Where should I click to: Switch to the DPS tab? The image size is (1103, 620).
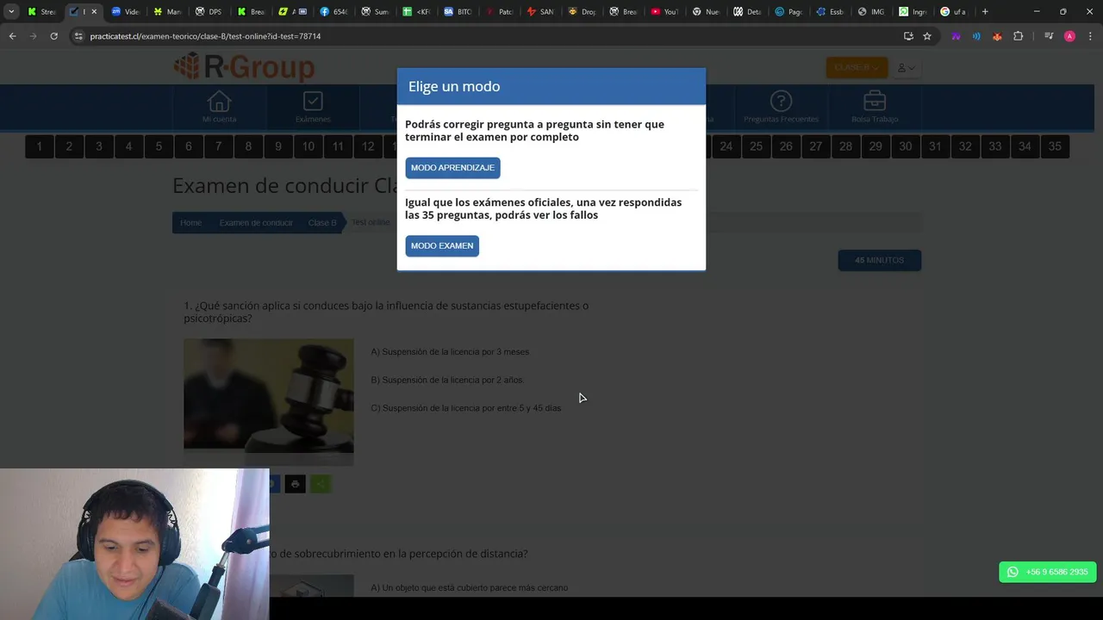[x=209, y=11]
